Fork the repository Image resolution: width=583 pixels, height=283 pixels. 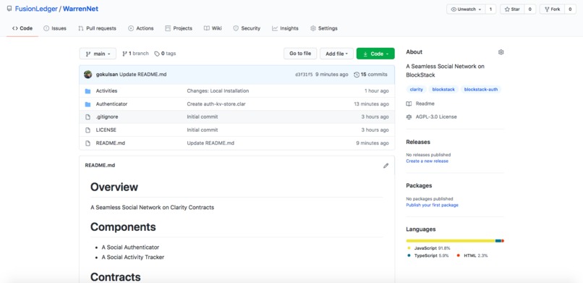click(x=552, y=9)
